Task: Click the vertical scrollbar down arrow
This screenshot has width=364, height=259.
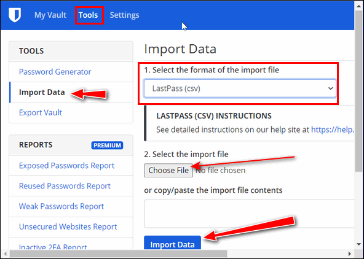Action: [358, 244]
